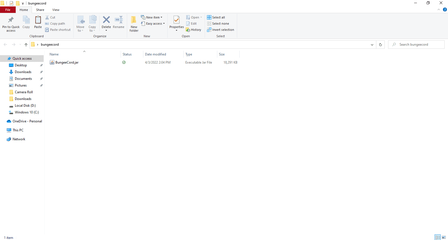Create a New folder
448x240 pixels.
[x=134, y=24]
